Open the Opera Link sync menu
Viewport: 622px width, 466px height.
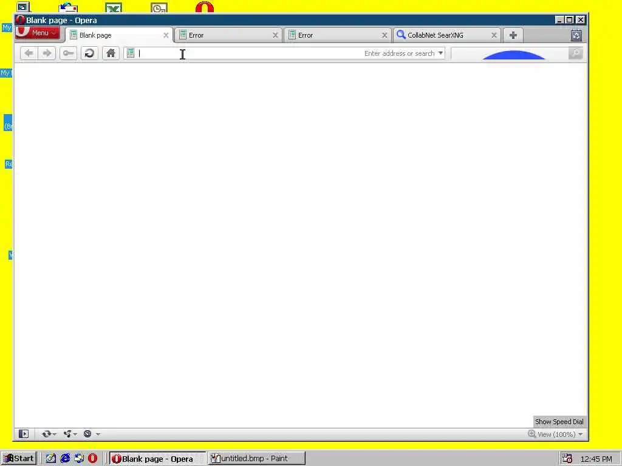[x=49, y=434]
